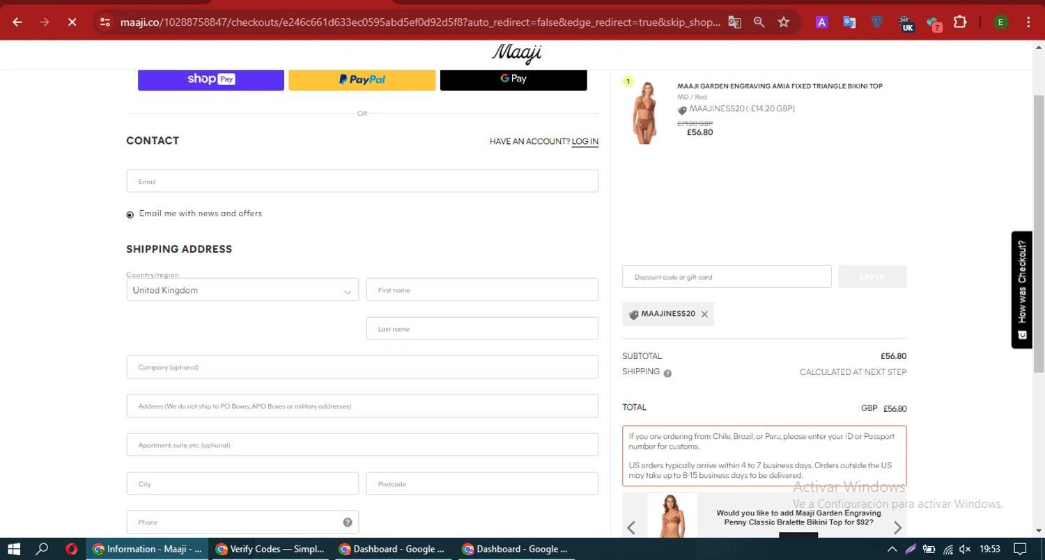
Task: Click the browser forward arrow
Action: tap(45, 22)
